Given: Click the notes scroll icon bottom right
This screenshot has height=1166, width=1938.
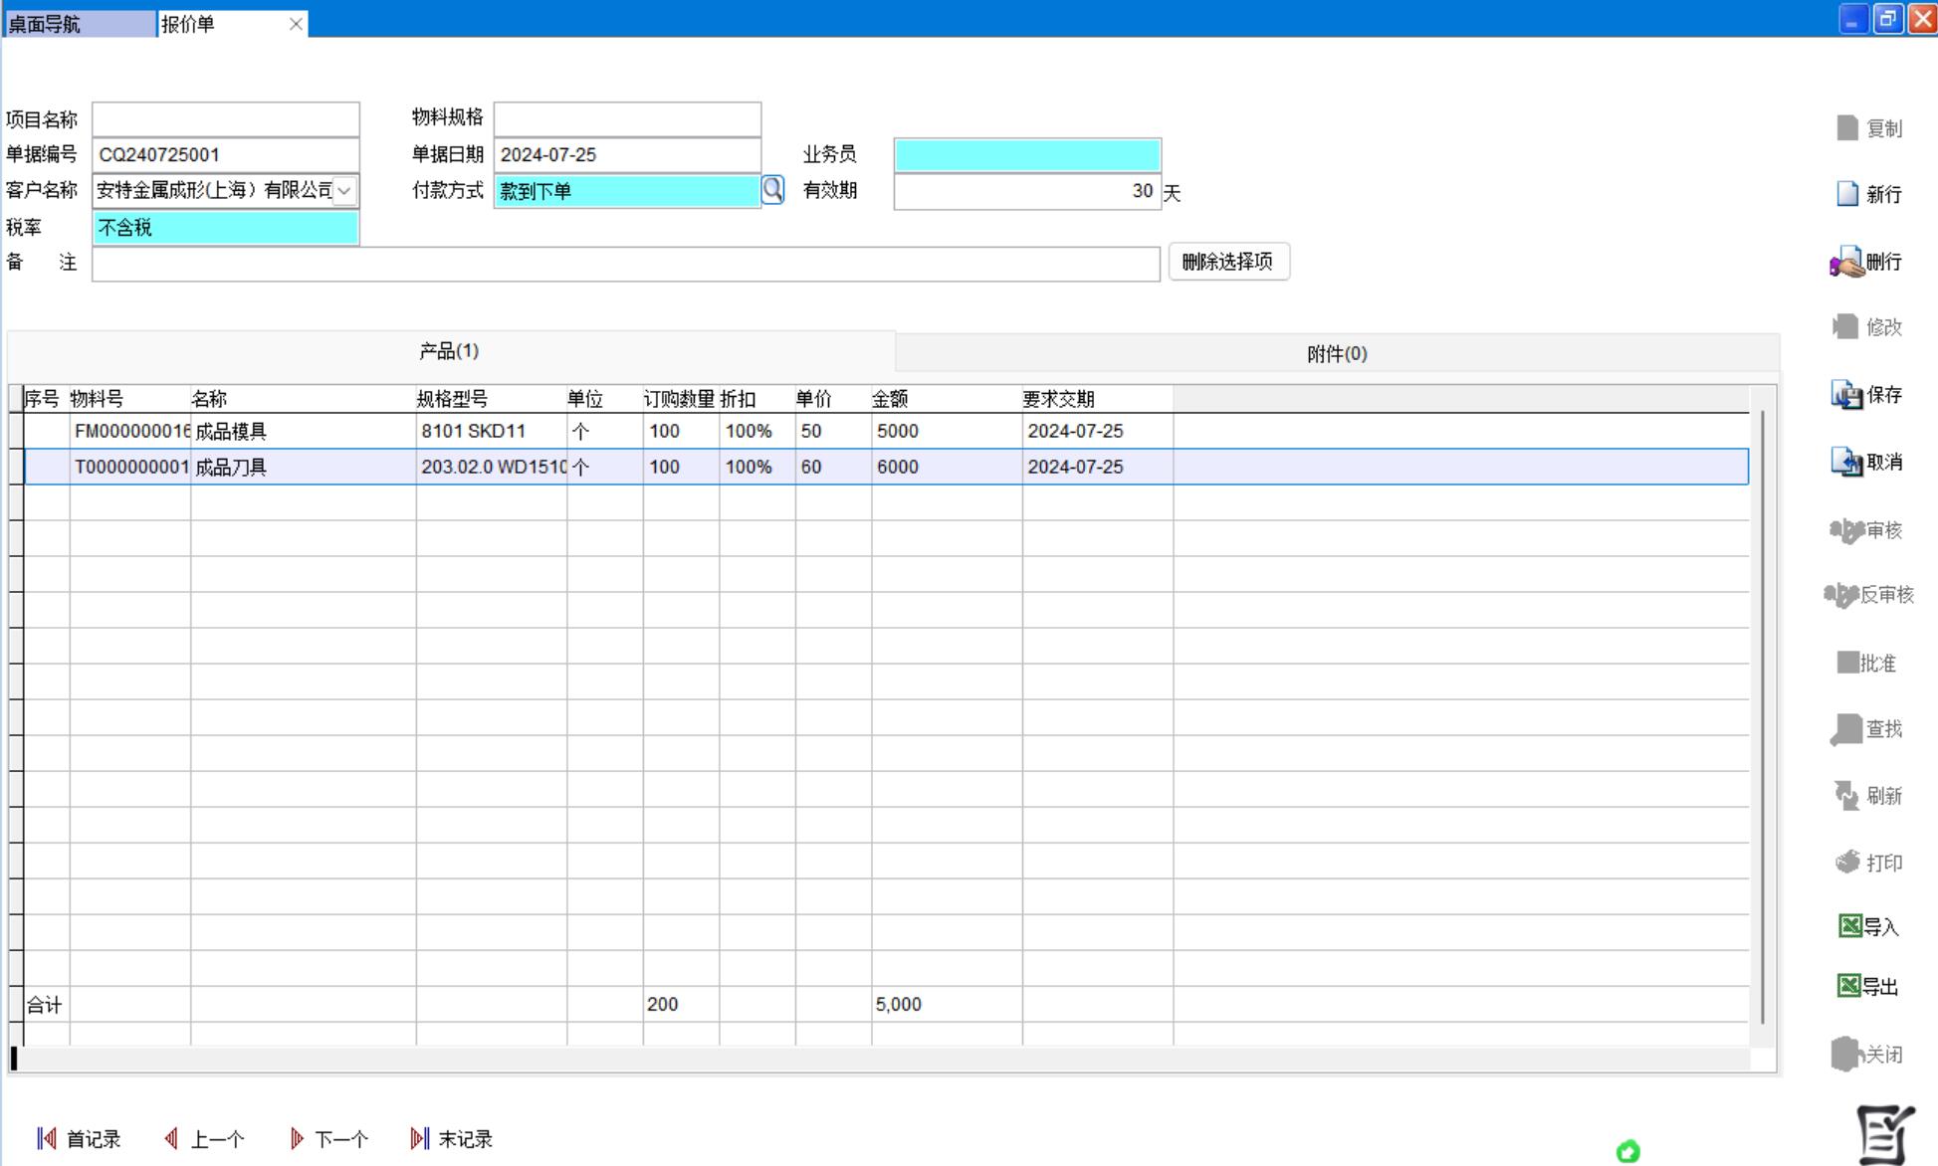Looking at the screenshot, I should (x=1884, y=1134).
